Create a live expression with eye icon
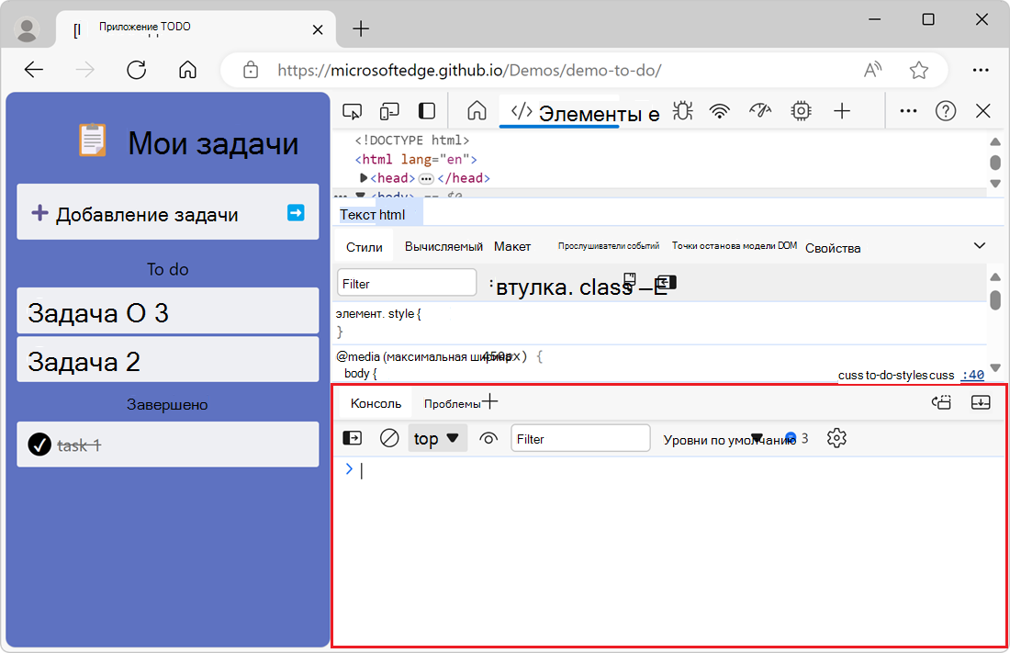 [x=488, y=438]
